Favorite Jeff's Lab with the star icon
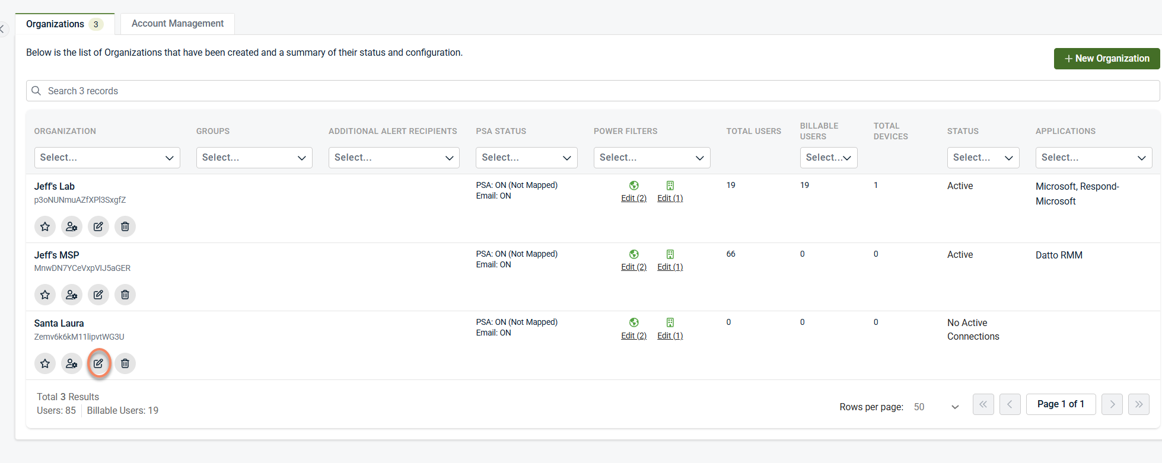Screen dimensions: 1162x463 click(45, 226)
